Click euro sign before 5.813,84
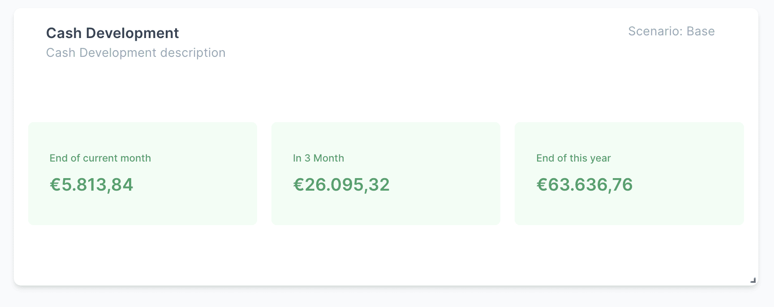The height and width of the screenshot is (307, 774). (x=55, y=185)
